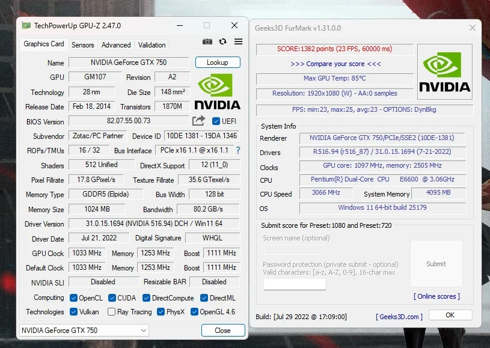Viewport: 490px width, 348px height.
Task: Click the GM107 GPU value
Action: pos(95,77)
